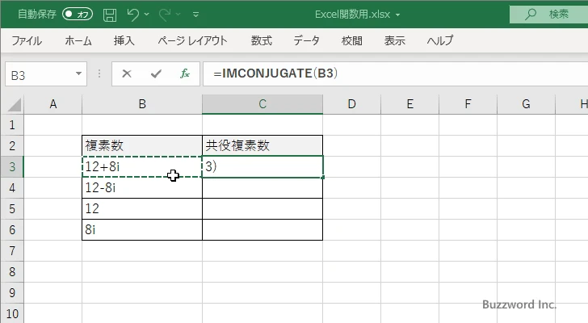Select row 10 header
This screenshot has height=323, width=588.
(x=12, y=313)
